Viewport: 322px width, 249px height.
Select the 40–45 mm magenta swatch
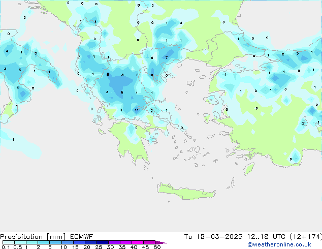(x=138, y=242)
